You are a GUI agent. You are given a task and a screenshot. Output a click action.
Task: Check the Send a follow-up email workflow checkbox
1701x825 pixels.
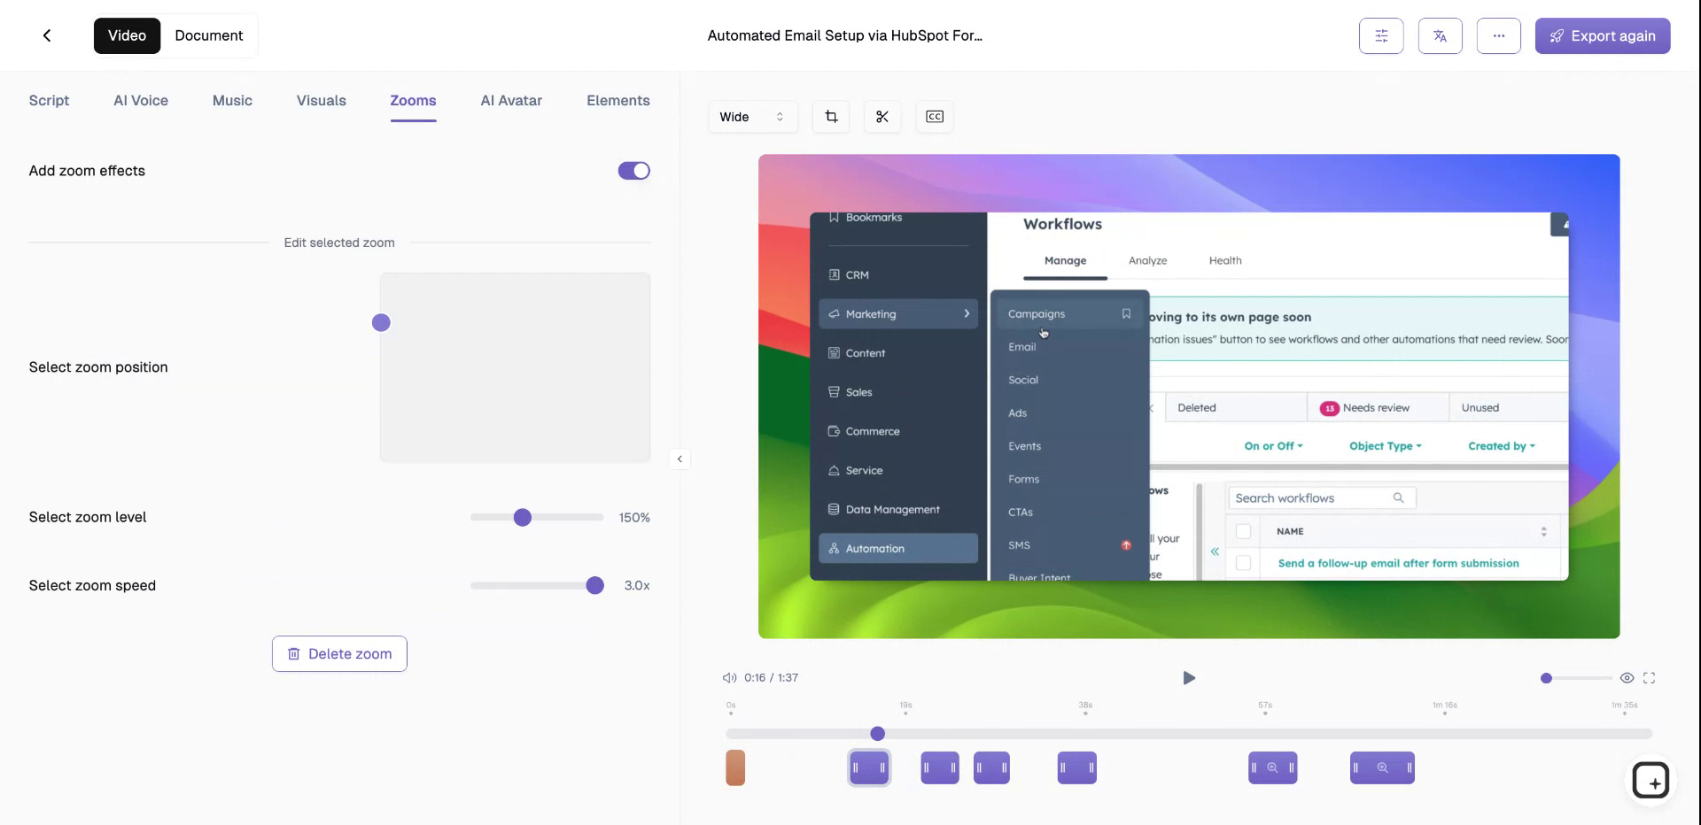point(1244,562)
